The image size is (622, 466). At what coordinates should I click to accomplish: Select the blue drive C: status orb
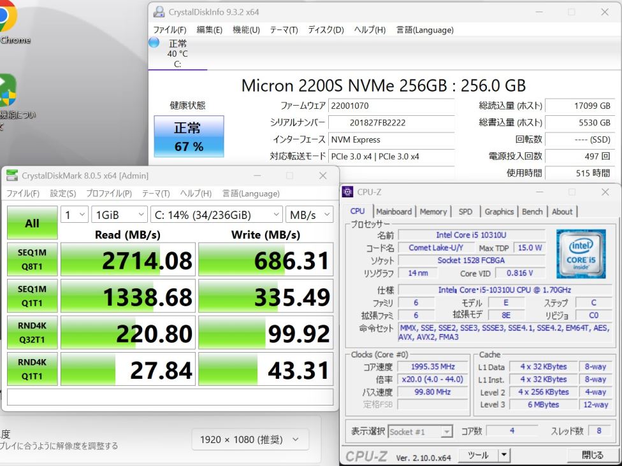point(154,43)
